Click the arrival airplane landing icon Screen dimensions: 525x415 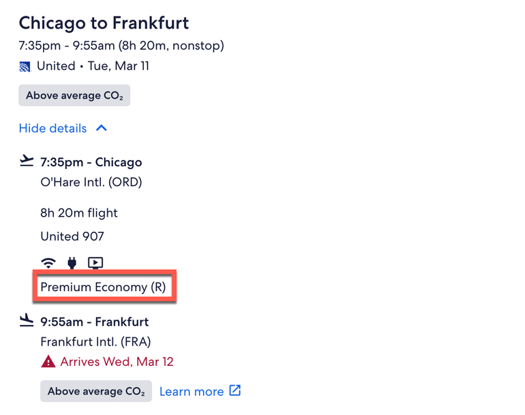click(26, 321)
